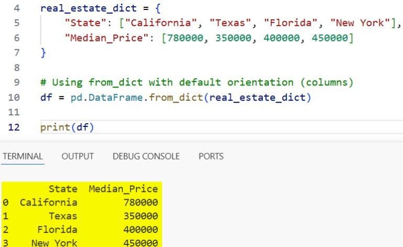403x247 pixels.
Task: Click 780000 in terminal output
Action: 141,202
